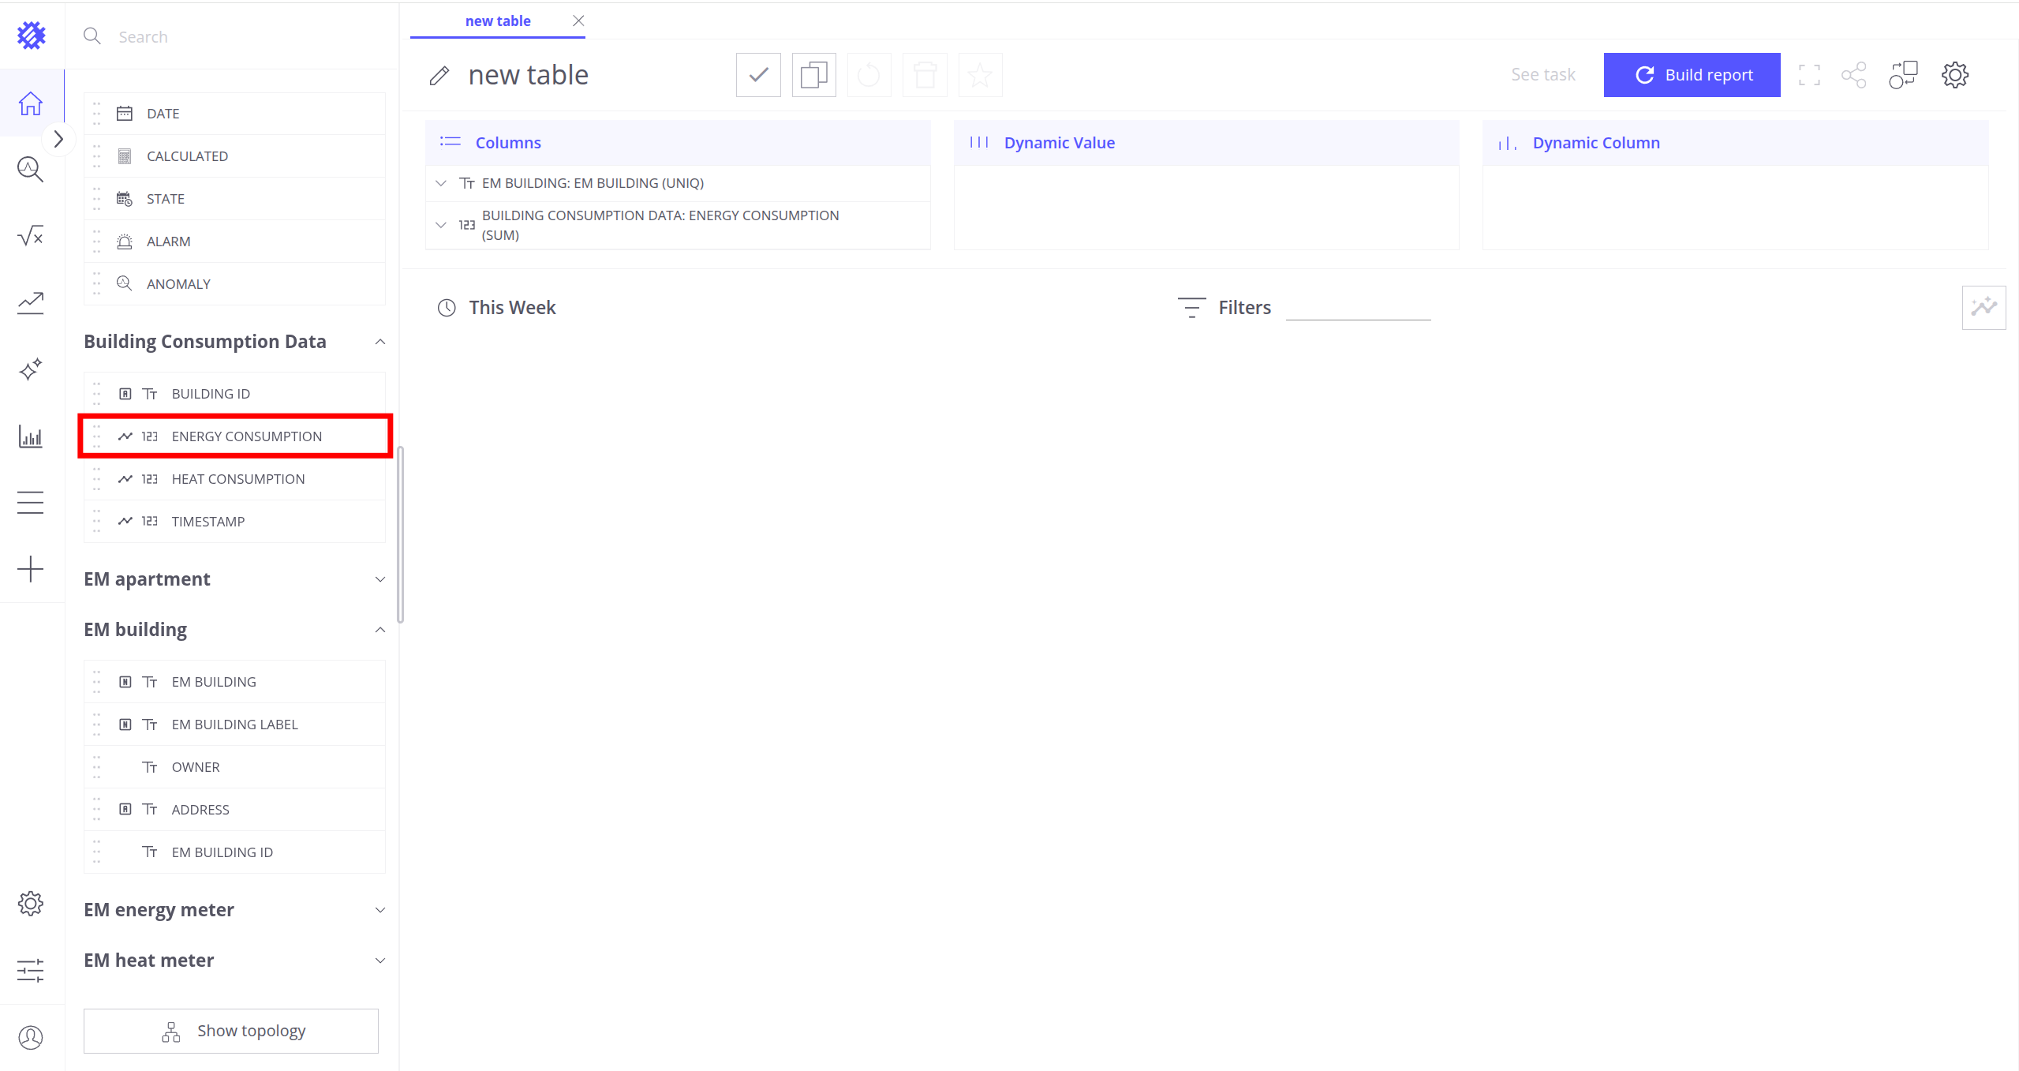Select the HEAT CONSUMPTION field
The image size is (2019, 1071).
tap(237, 479)
